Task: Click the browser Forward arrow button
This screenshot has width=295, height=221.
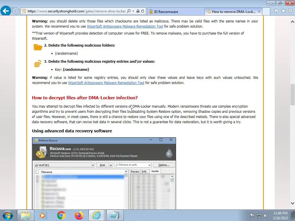Action: coord(16,11)
